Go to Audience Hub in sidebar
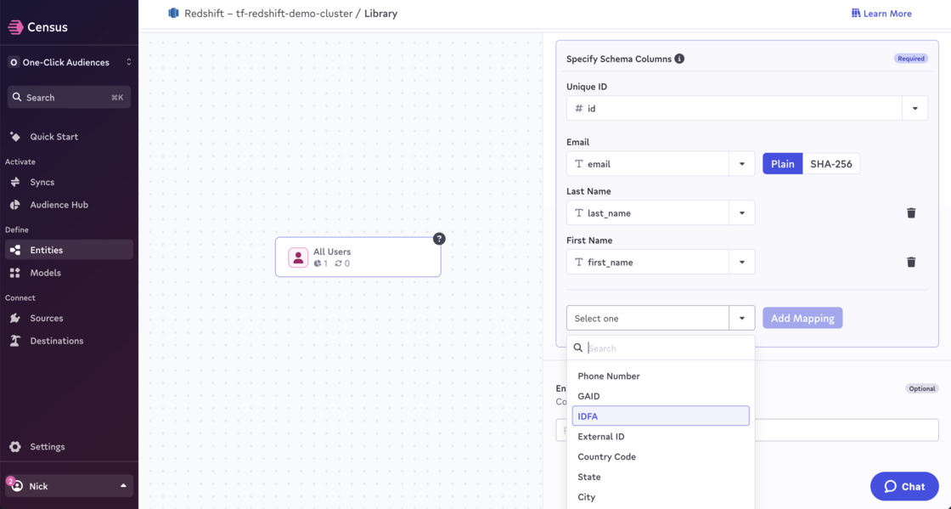951x509 pixels. (x=59, y=205)
